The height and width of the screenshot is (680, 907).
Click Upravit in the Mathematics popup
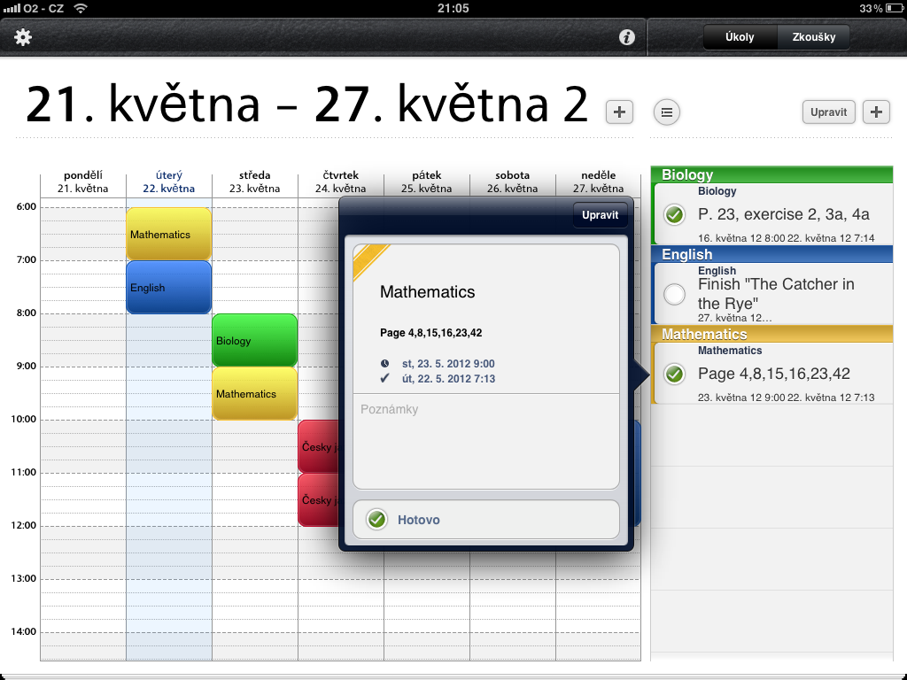point(600,215)
